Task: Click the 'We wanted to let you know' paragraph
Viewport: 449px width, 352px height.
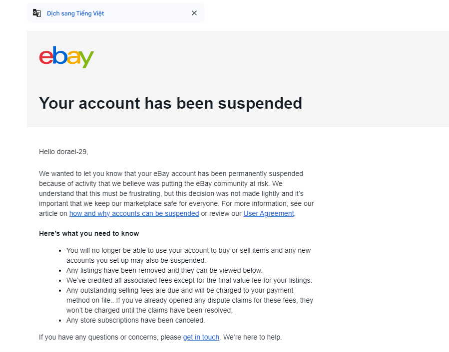Action: (176, 193)
